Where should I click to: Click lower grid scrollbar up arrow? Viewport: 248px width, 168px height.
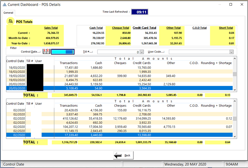pyautogui.click(x=235, y=101)
